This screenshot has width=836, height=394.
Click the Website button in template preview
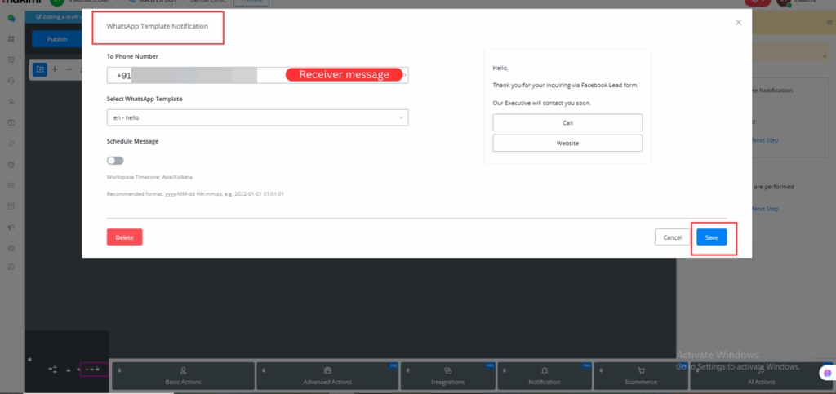(567, 143)
